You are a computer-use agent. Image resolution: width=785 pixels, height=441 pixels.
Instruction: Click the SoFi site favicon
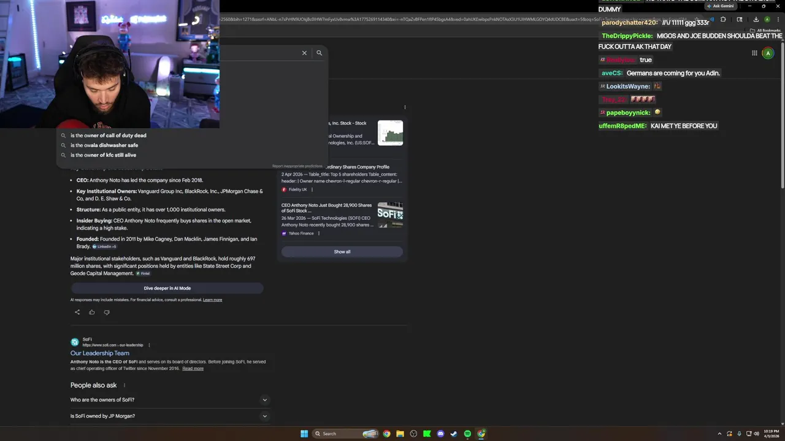click(x=75, y=342)
